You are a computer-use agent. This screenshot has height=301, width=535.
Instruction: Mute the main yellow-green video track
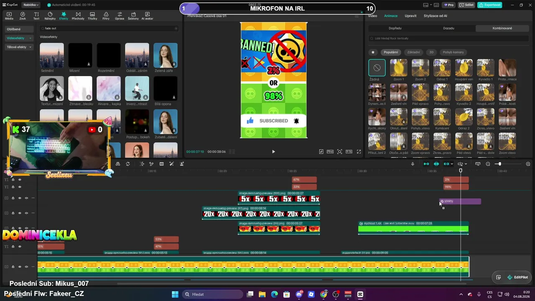pyautogui.click(x=26, y=267)
